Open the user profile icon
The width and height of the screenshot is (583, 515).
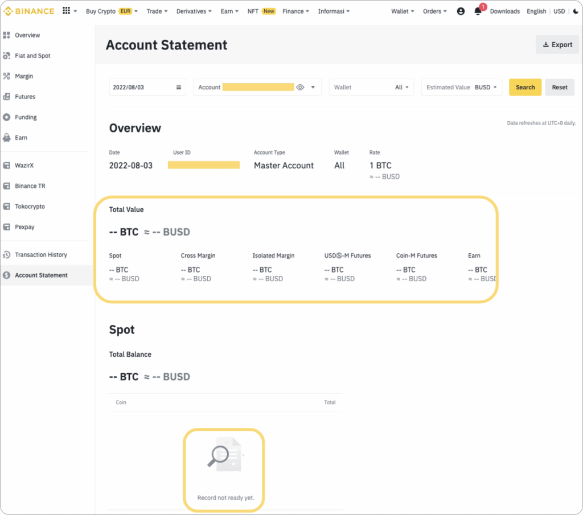tap(461, 11)
